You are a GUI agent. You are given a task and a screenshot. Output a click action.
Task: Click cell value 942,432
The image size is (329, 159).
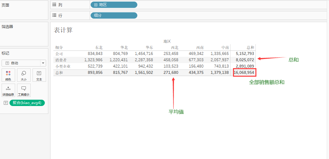click(x=146, y=66)
